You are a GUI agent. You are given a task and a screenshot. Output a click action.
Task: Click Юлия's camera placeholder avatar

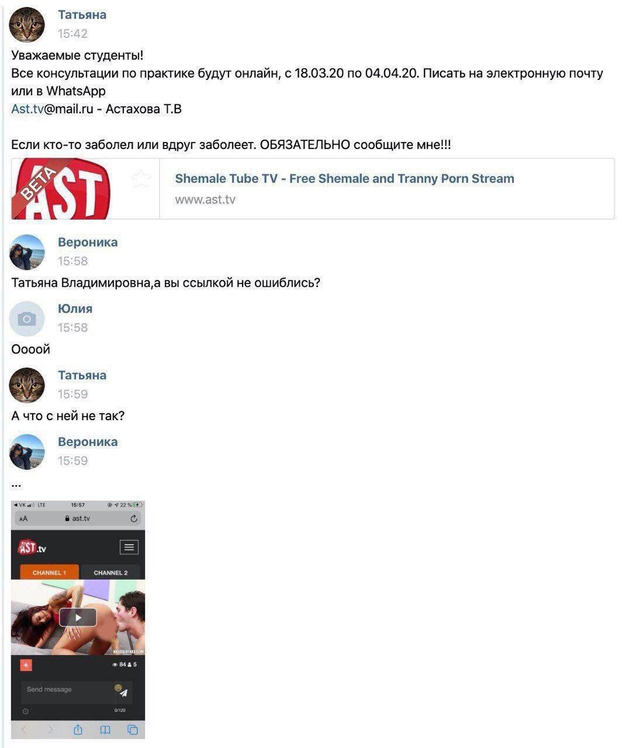point(27,319)
